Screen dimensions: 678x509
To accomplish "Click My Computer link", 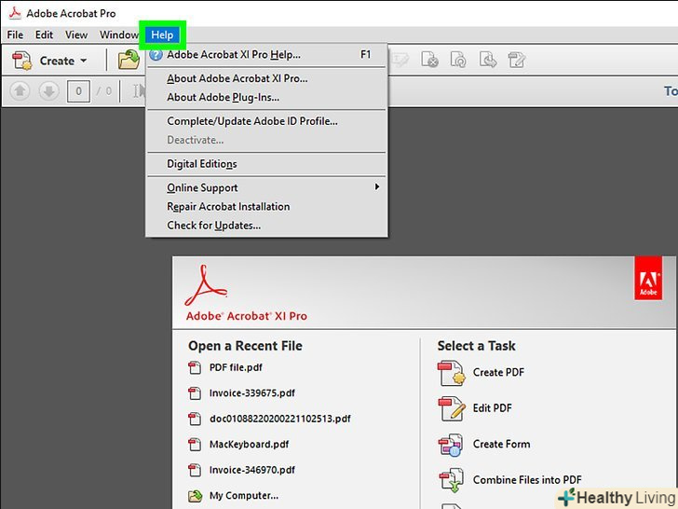I will point(244,496).
